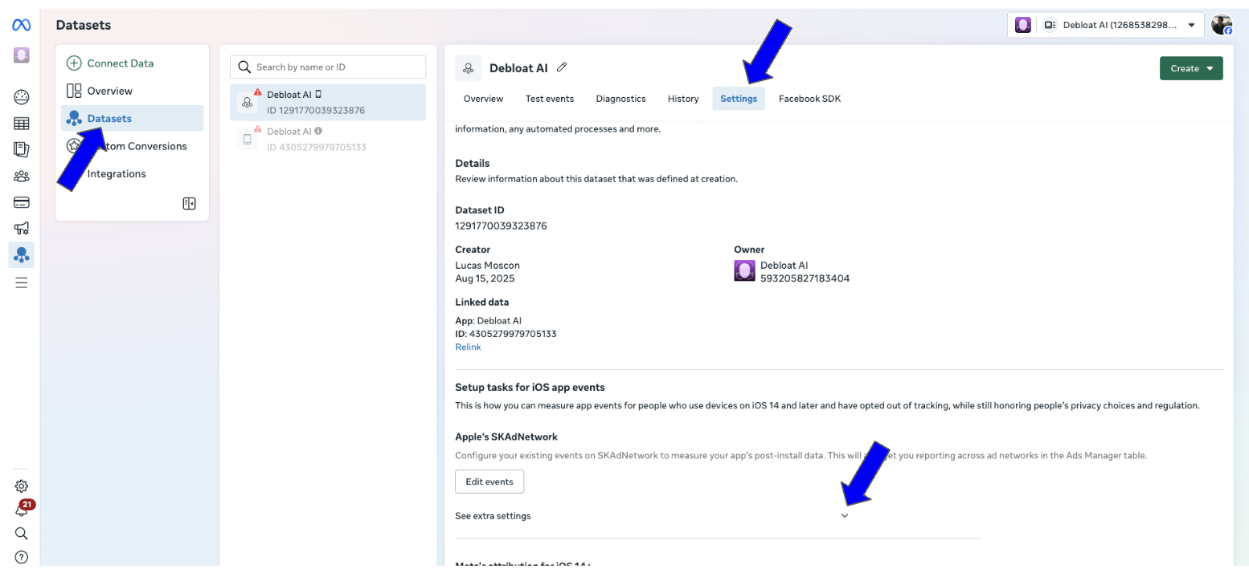Click the Search by name or ID field
The width and height of the screenshot is (1249, 573).
pos(328,67)
